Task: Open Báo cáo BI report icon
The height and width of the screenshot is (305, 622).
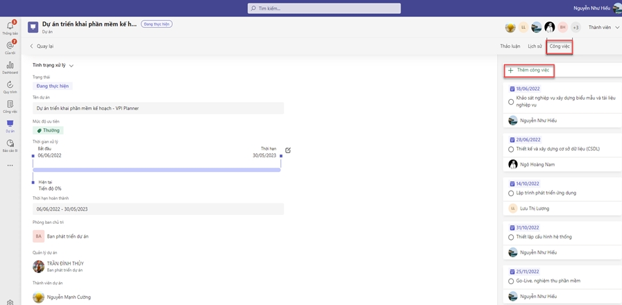Action: [10, 145]
